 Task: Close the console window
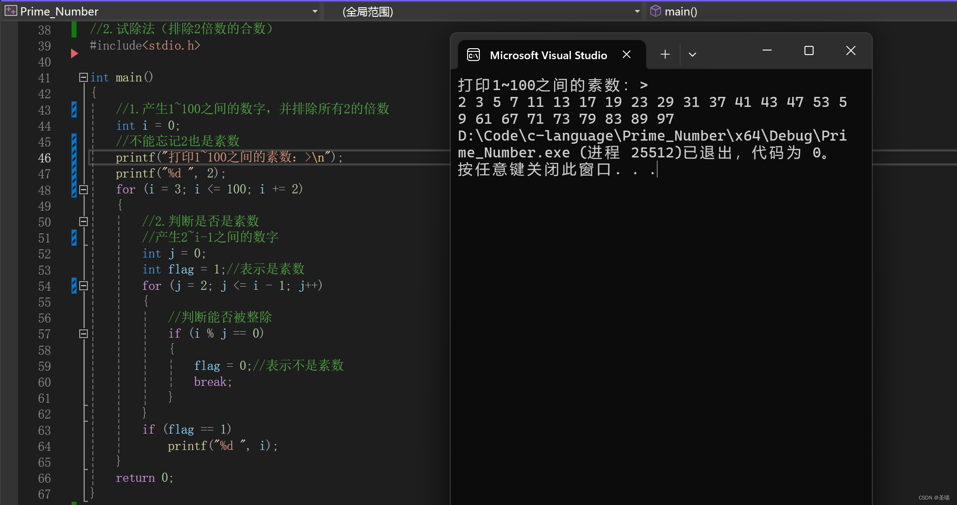pos(851,50)
